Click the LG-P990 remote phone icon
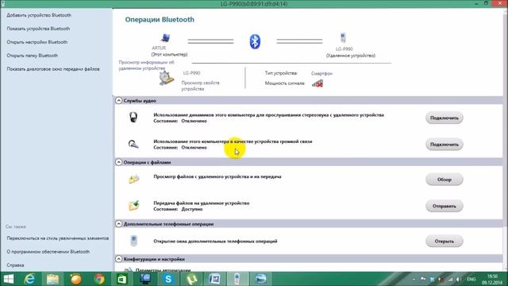Viewport: 508px width, 286px height. (343, 38)
